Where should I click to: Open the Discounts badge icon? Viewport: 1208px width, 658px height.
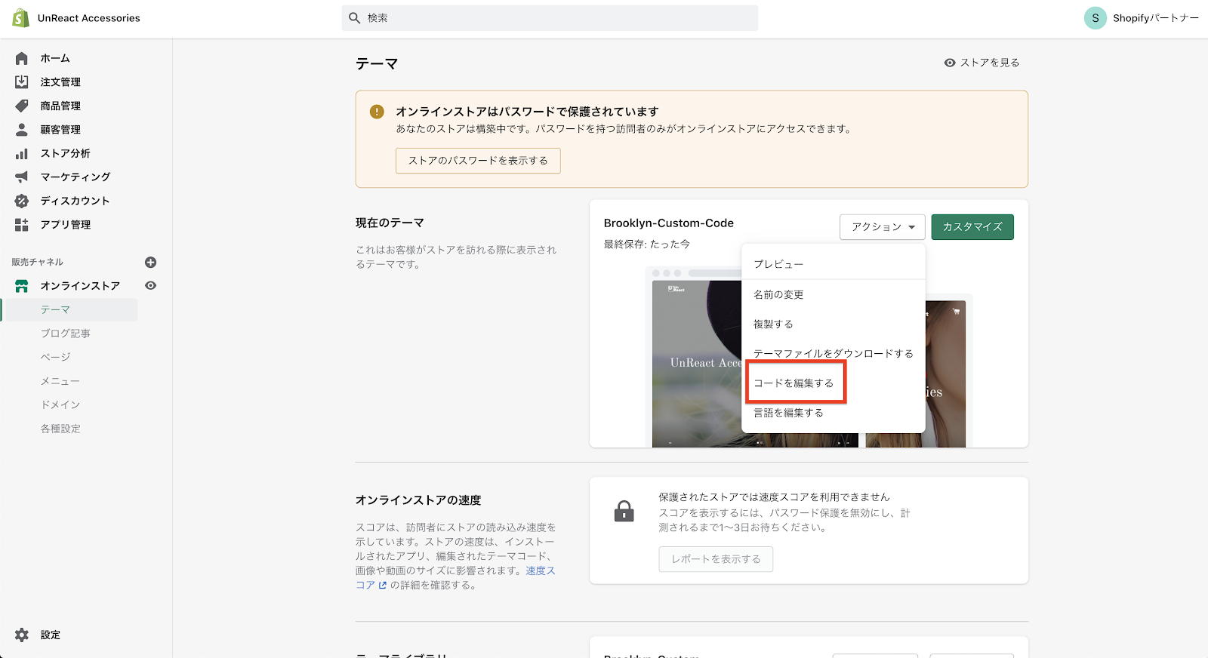click(x=22, y=201)
